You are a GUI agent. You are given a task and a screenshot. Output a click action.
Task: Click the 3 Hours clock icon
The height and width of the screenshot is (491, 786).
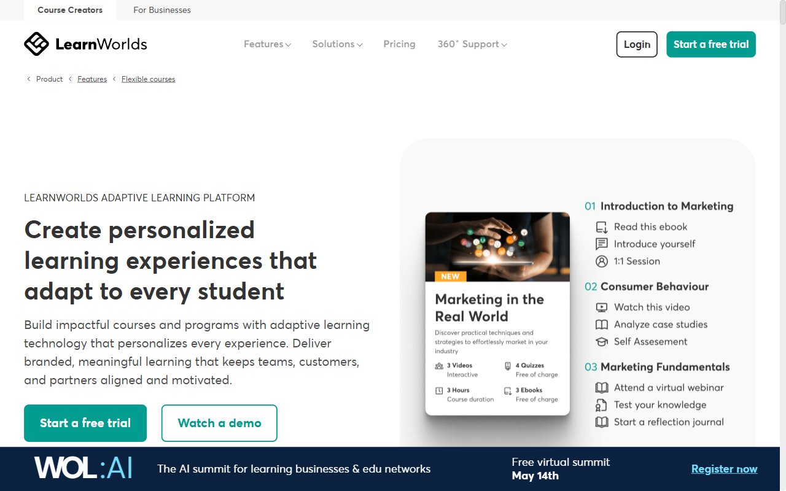point(439,390)
